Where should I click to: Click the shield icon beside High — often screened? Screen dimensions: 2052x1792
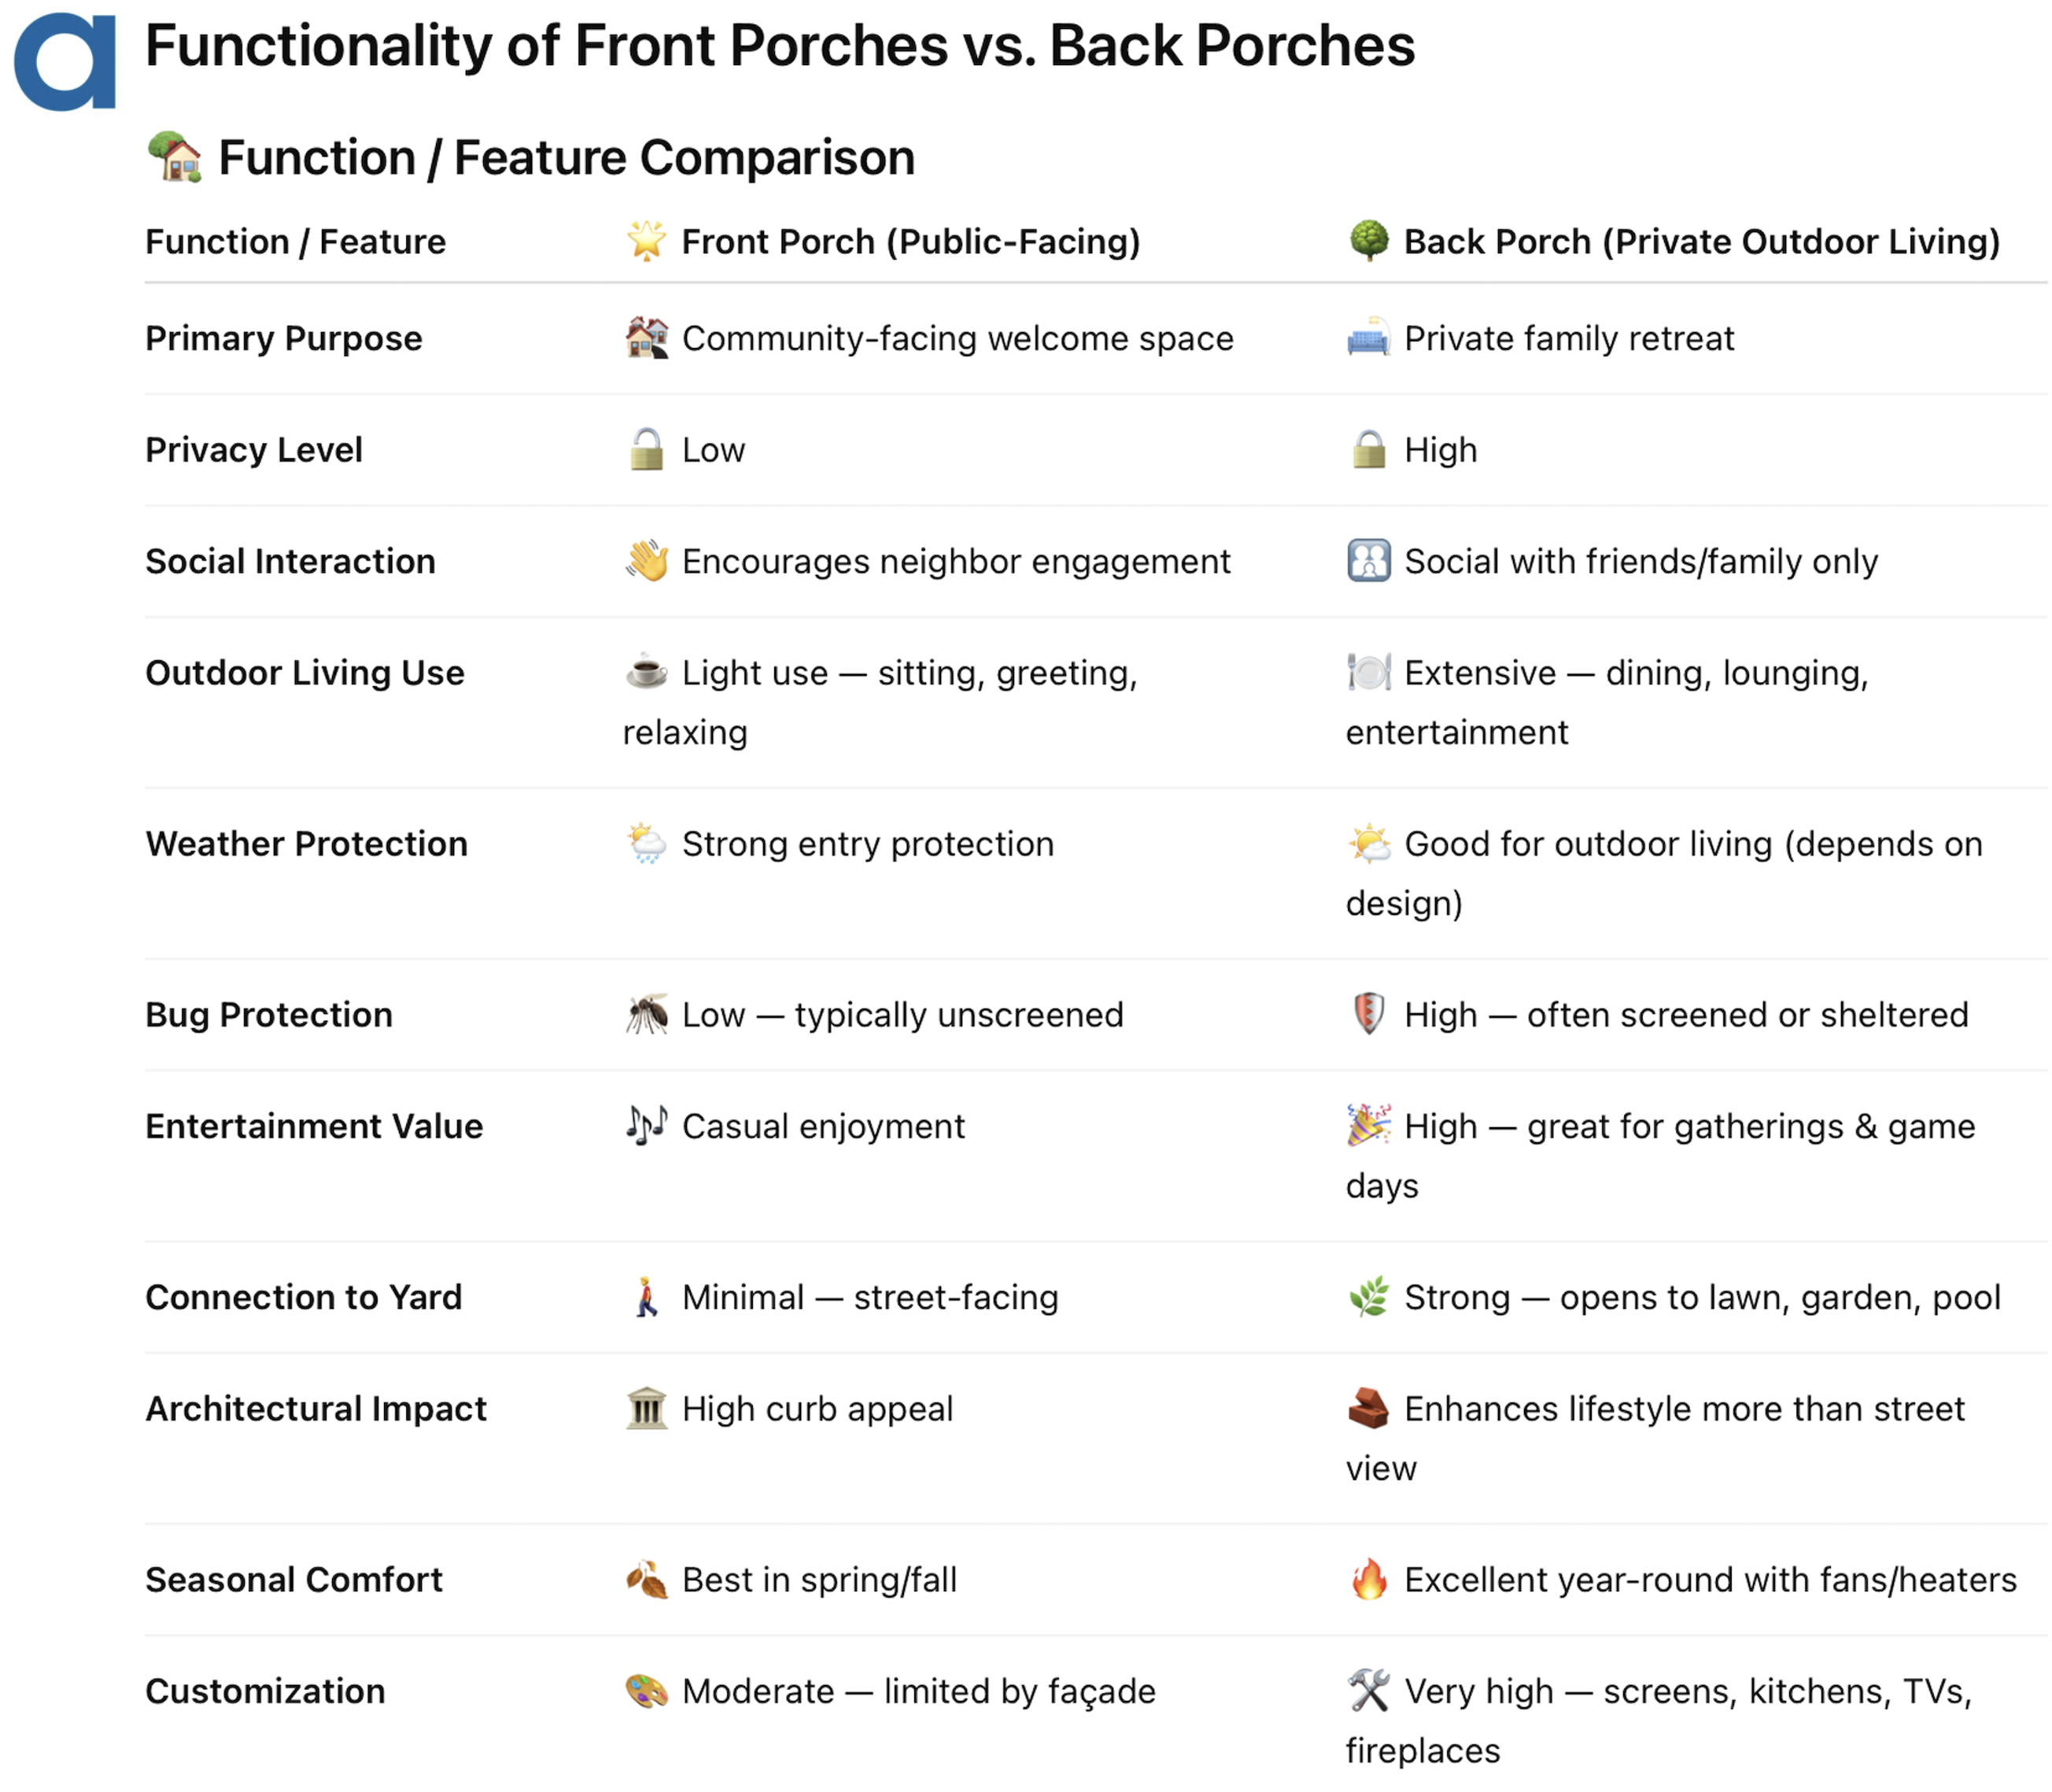[1369, 1014]
